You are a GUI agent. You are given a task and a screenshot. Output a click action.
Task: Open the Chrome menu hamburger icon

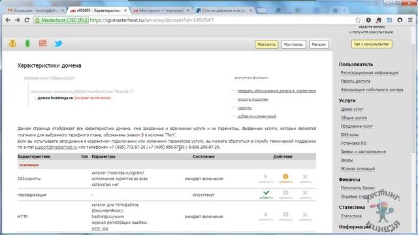pyautogui.click(x=410, y=20)
